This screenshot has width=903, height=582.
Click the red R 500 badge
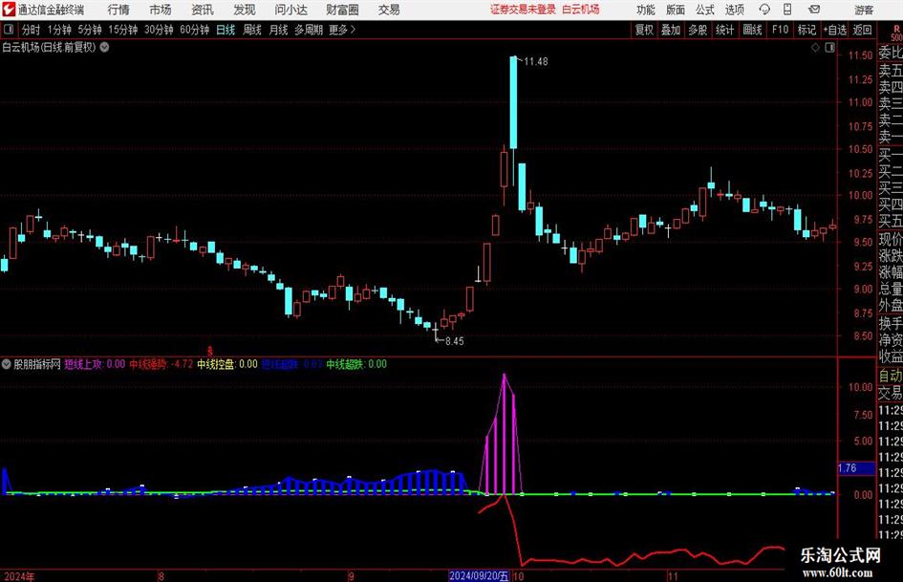tap(896, 32)
